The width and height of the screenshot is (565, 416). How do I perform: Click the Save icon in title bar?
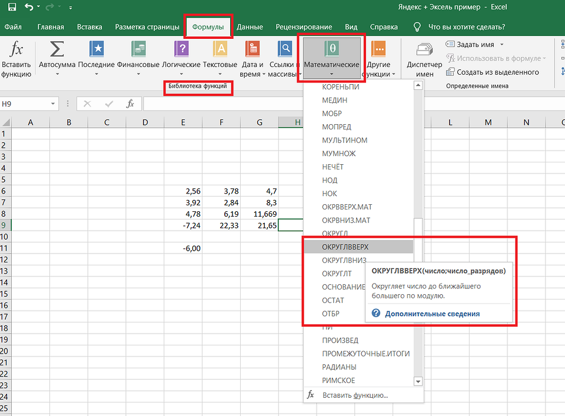[x=12, y=7]
